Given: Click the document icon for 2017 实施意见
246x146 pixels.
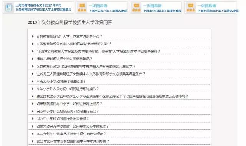Looking at the screenshot, I should [x=8, y=8].
